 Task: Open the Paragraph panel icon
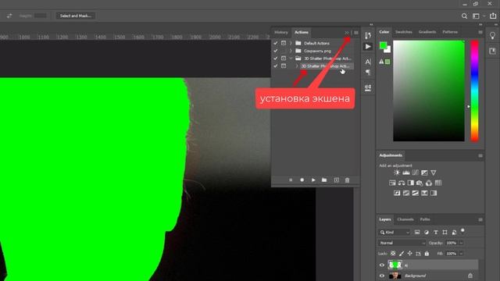(x=368, y=73)
